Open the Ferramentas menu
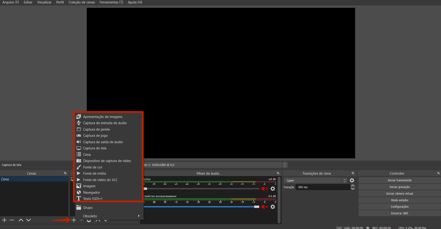 [x=111, y=2]
